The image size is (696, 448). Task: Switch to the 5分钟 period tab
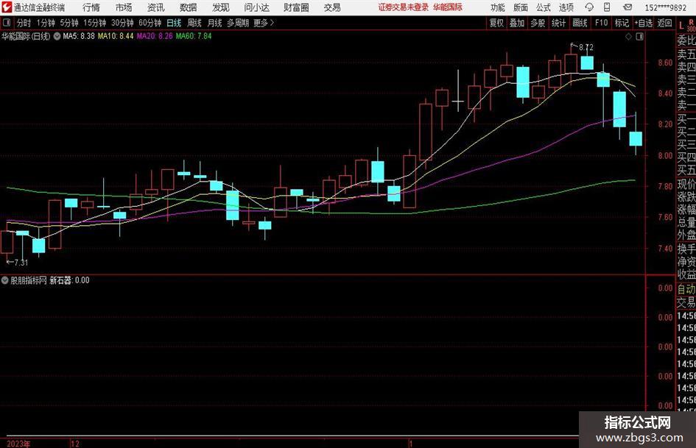(x=69, y=23)
